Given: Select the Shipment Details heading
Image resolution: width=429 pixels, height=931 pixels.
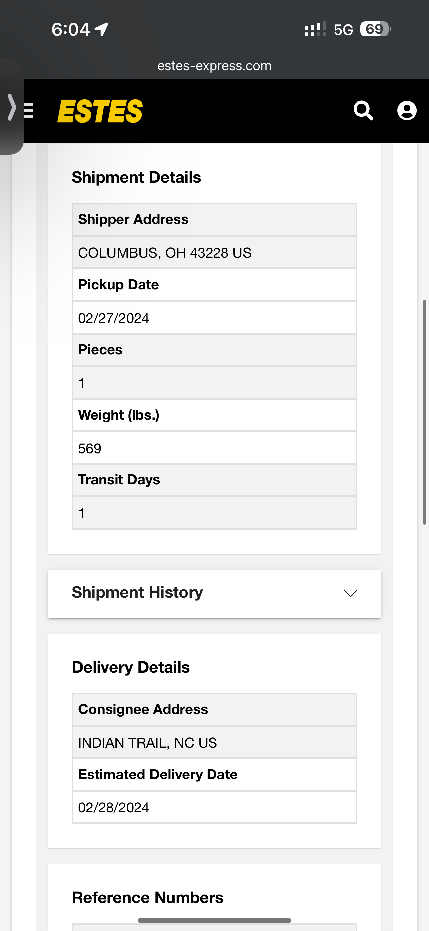Looking at the screenshot, I should coord(136,177).
